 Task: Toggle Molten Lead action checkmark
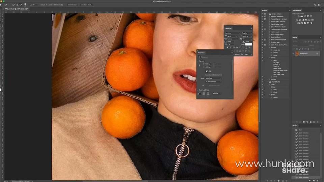263,32
